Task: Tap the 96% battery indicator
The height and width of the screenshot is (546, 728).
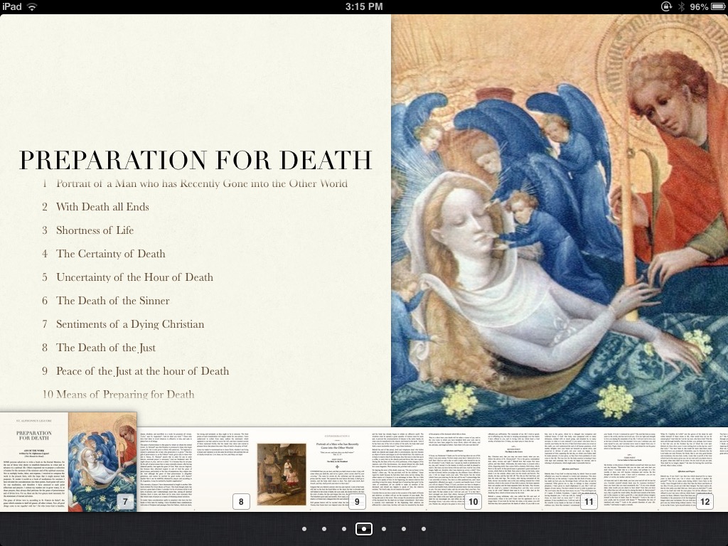Action: 707,7
